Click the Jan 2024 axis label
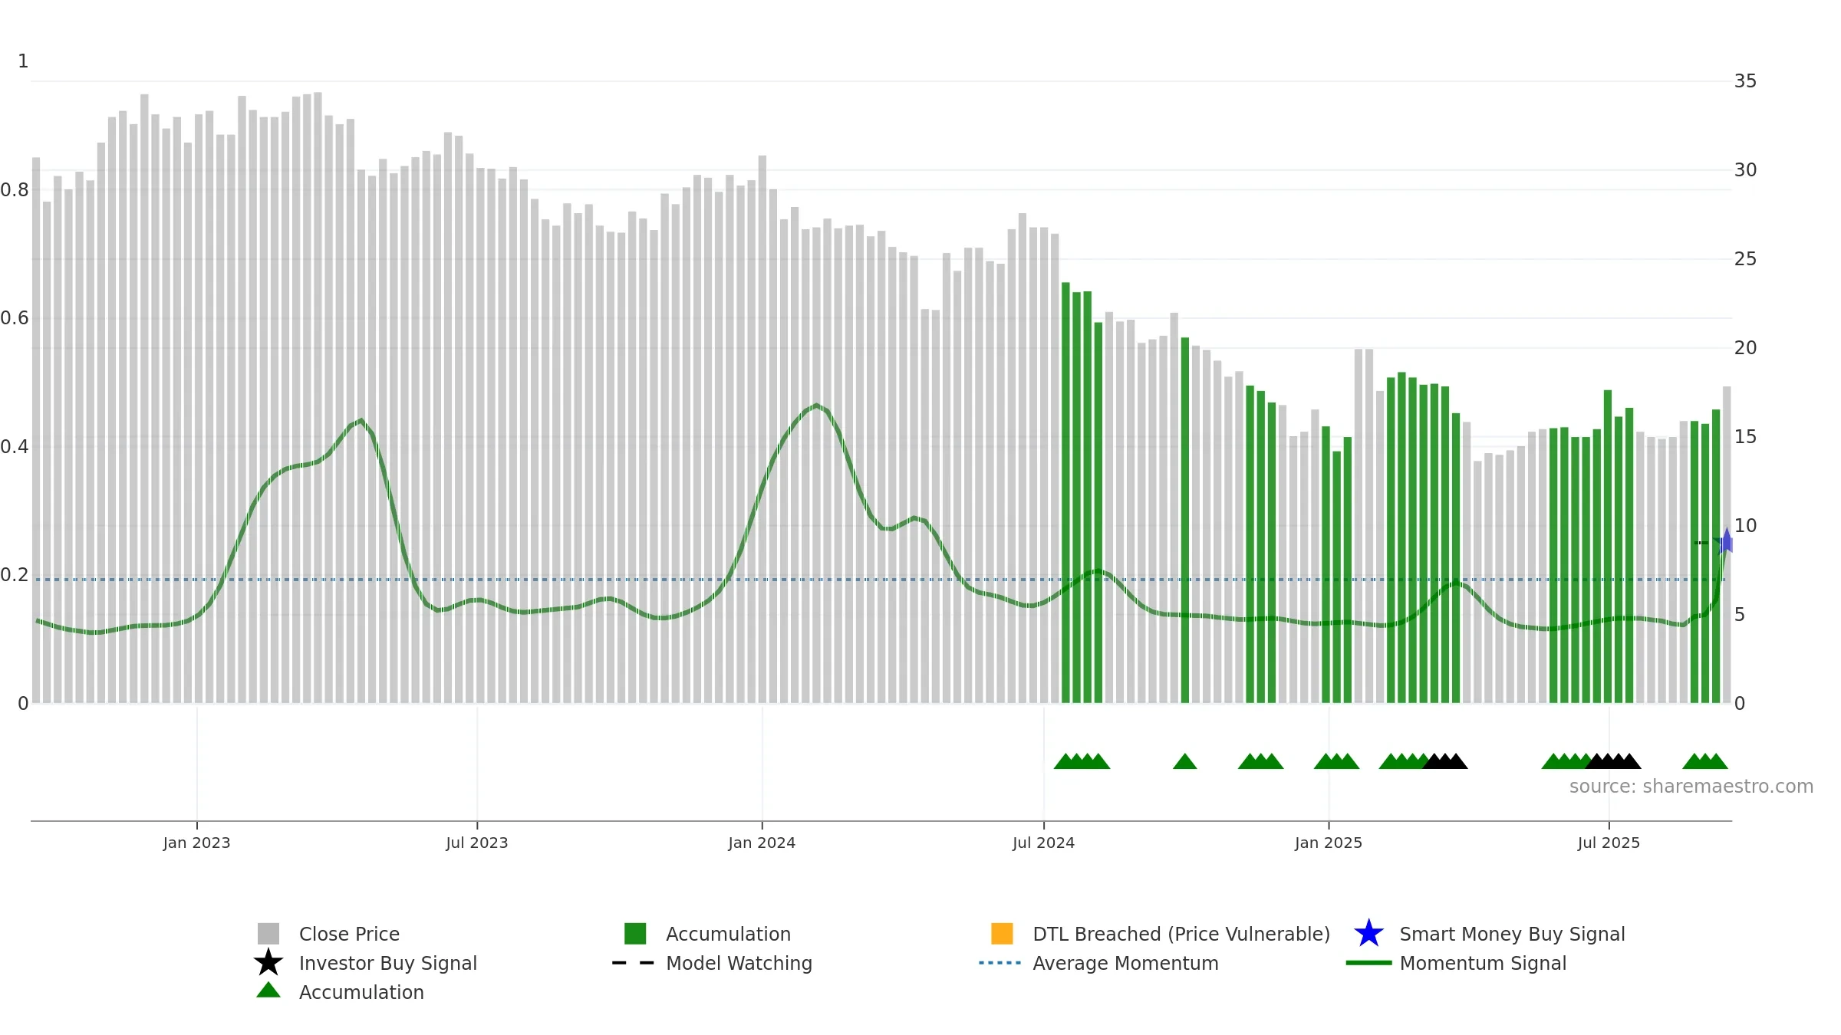The height and width of the screenshot is (1035, 1841). coord(762,843)
